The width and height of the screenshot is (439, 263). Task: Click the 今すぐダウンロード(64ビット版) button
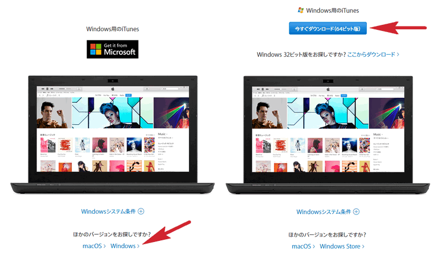pos(327,28)
